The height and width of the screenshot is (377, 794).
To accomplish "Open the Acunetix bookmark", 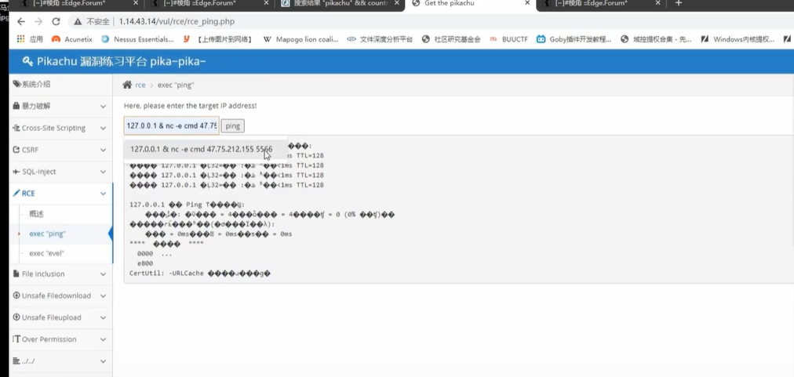I will click(72, 39).
